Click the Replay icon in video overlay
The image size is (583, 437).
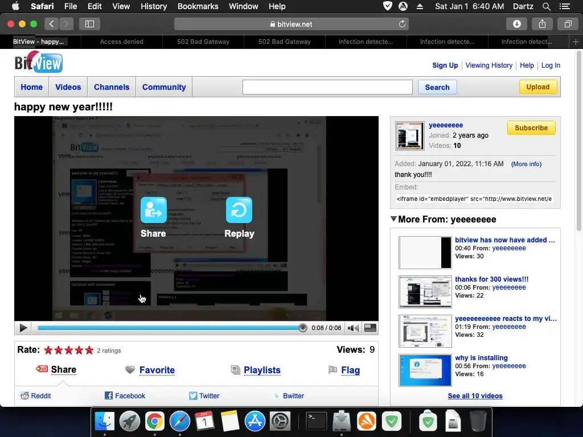[x=239, y=210]
